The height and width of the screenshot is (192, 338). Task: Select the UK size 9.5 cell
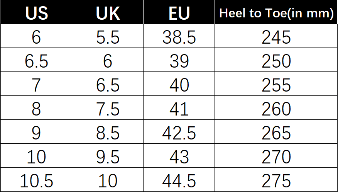pyautogui.click(x=108, y=156)
